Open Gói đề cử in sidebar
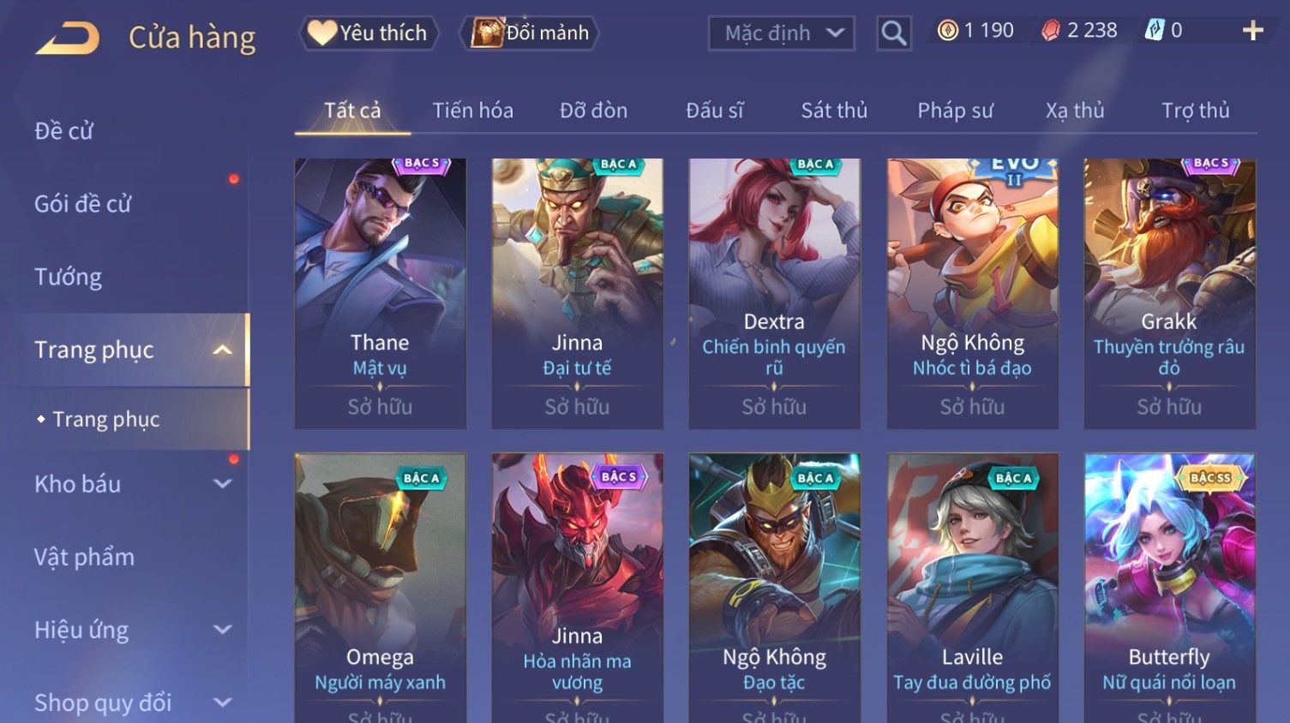Viewport: 1290px width, 723px height. pyautogui.click(x=82, y=204)
